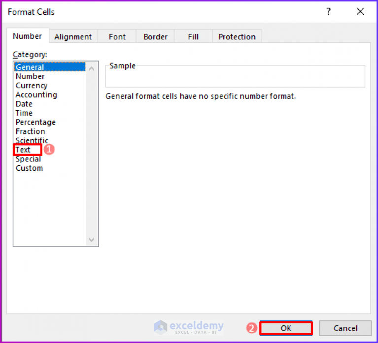Select the Fraction category
The image size is (378, 343).
click(50, 131)
